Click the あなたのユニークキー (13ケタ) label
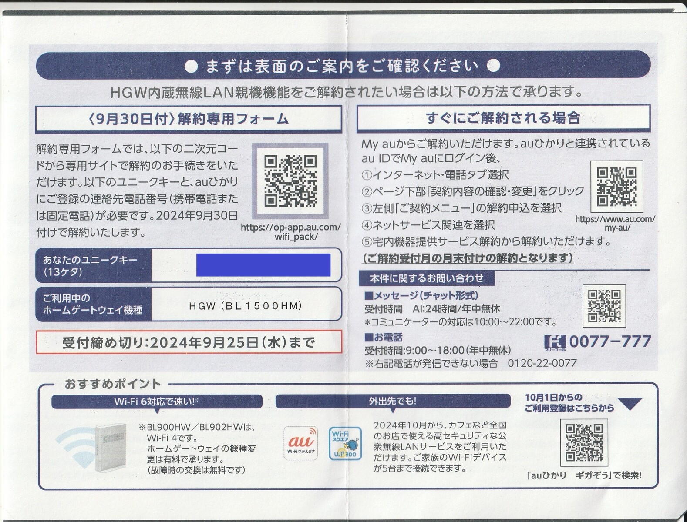 tap(90, 266)
